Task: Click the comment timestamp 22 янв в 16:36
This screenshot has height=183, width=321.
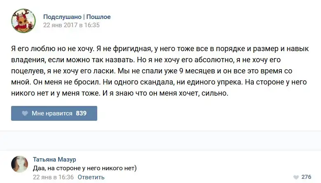Action: click(x=53, y=177)
